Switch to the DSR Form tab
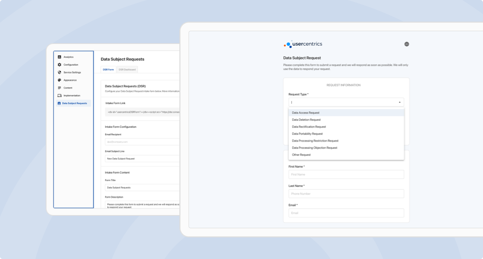The width and height of the screenshot is (483, 259). 108,69
